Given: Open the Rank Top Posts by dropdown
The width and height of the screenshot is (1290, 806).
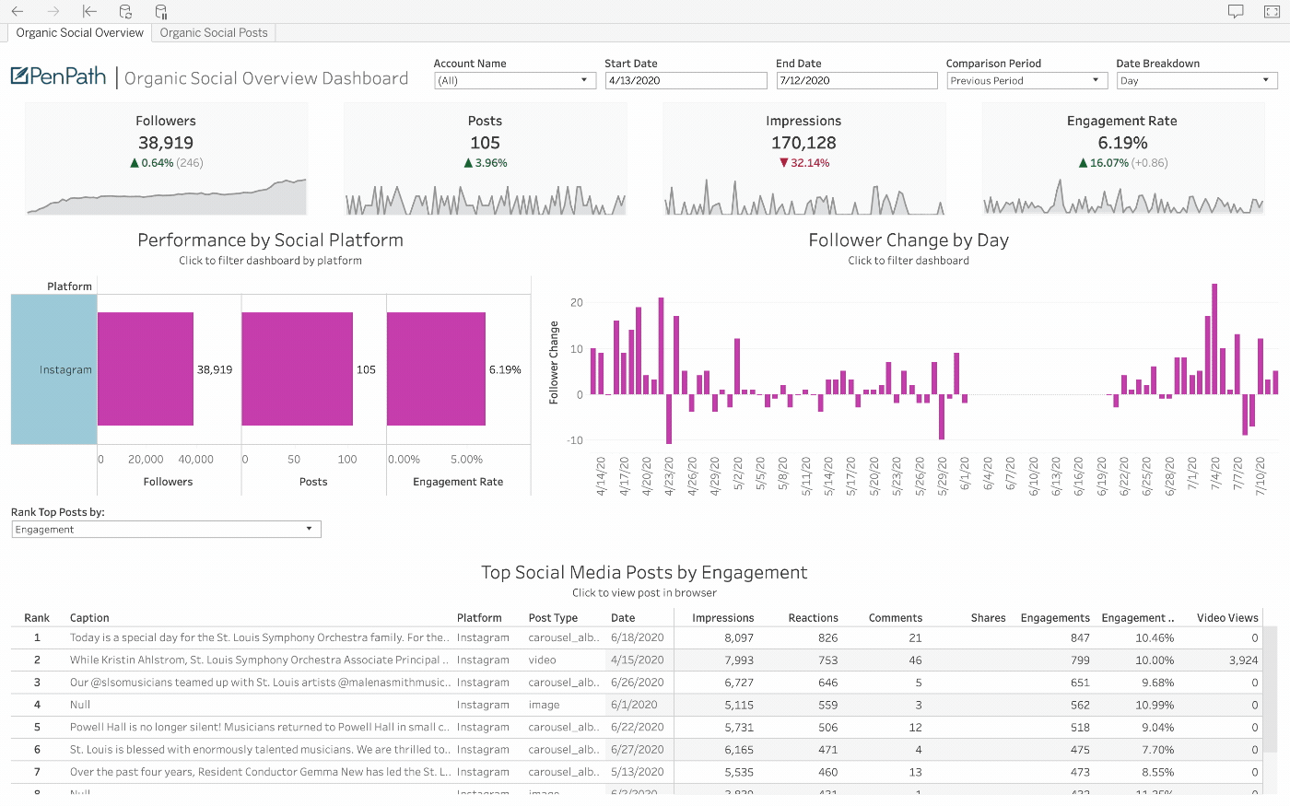Looking at the screenshot, I should (x=166, y=530).
